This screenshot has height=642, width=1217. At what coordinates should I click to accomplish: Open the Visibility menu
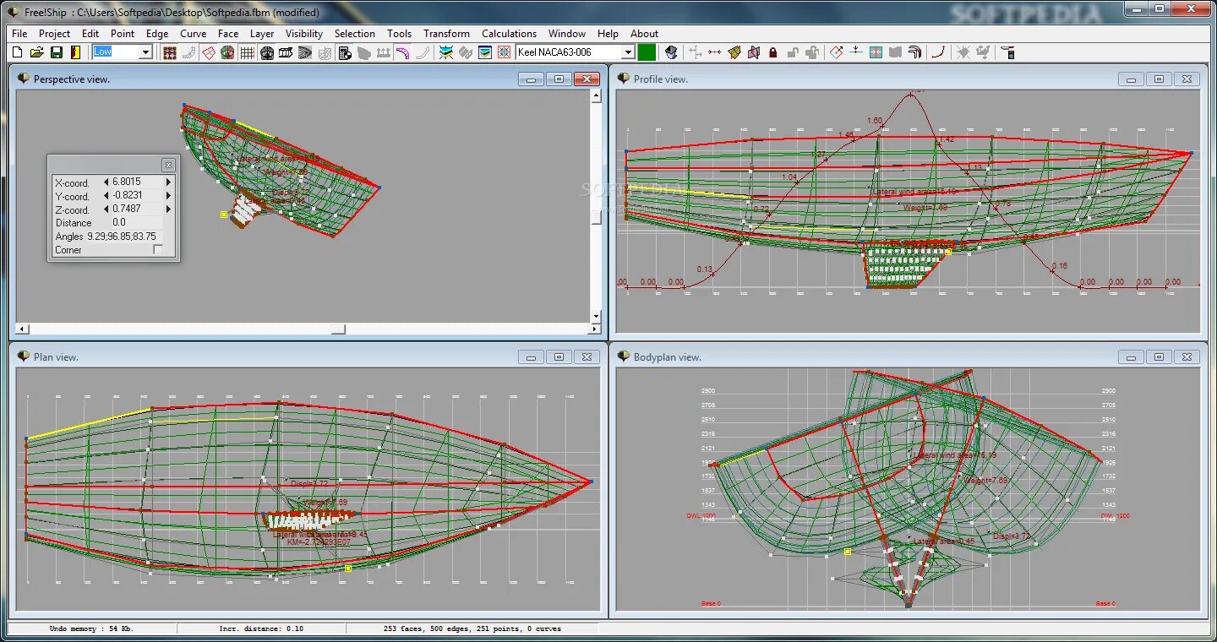point(303,33)
